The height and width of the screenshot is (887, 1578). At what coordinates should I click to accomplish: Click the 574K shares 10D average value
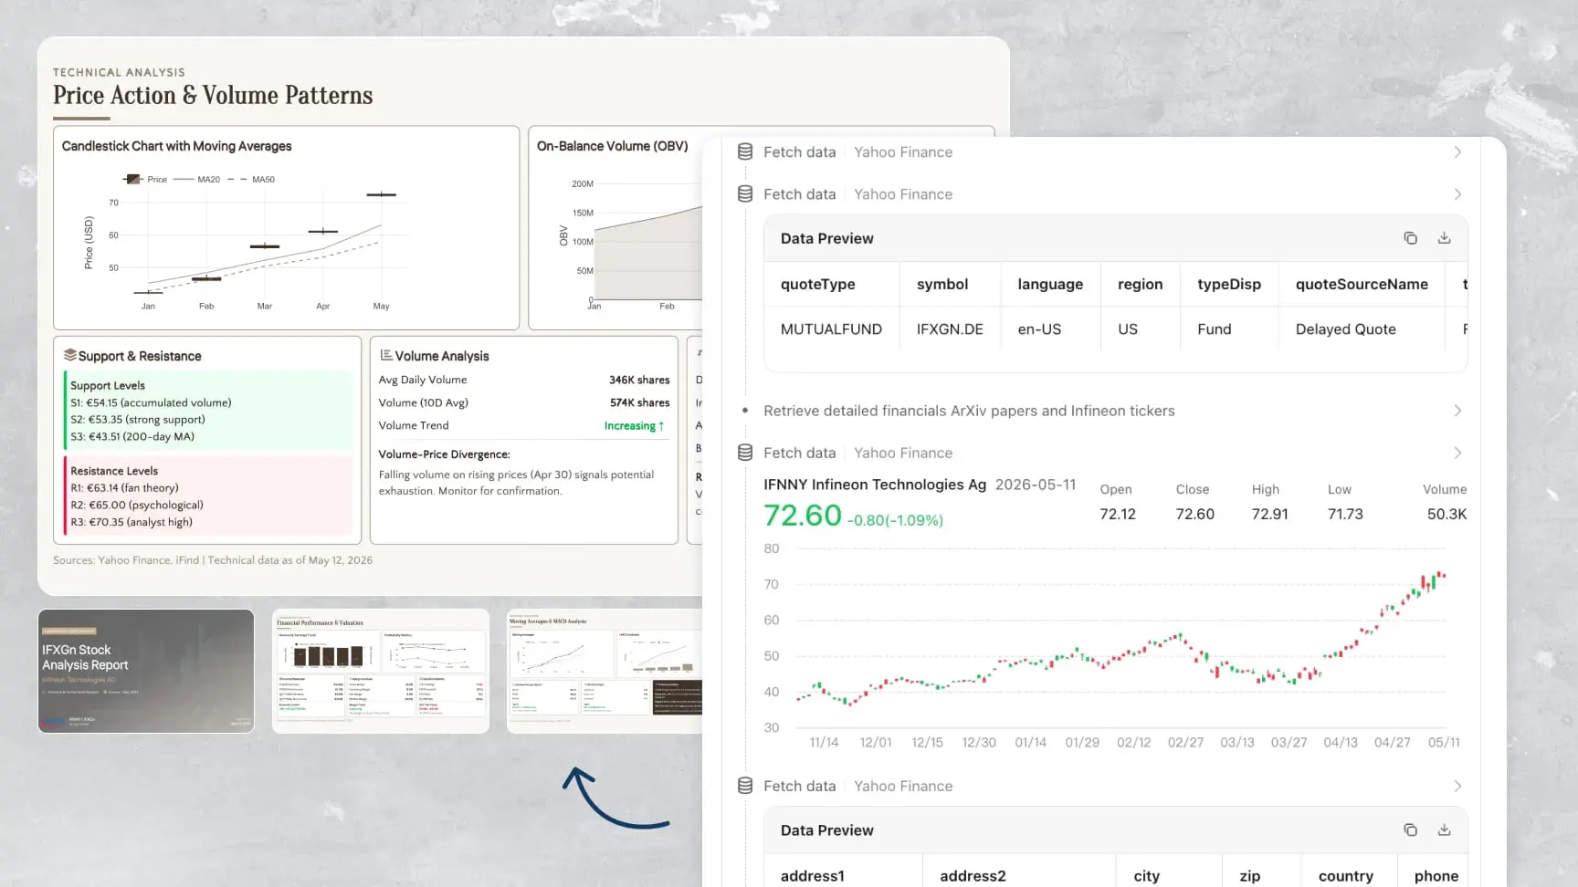point(639,402)
